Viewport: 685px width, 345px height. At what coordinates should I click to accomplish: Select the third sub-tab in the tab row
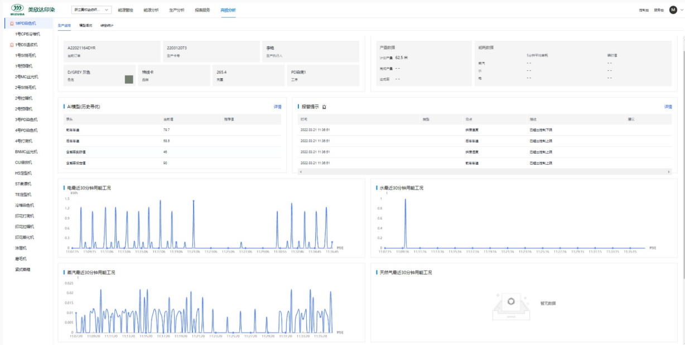[107, 26]
